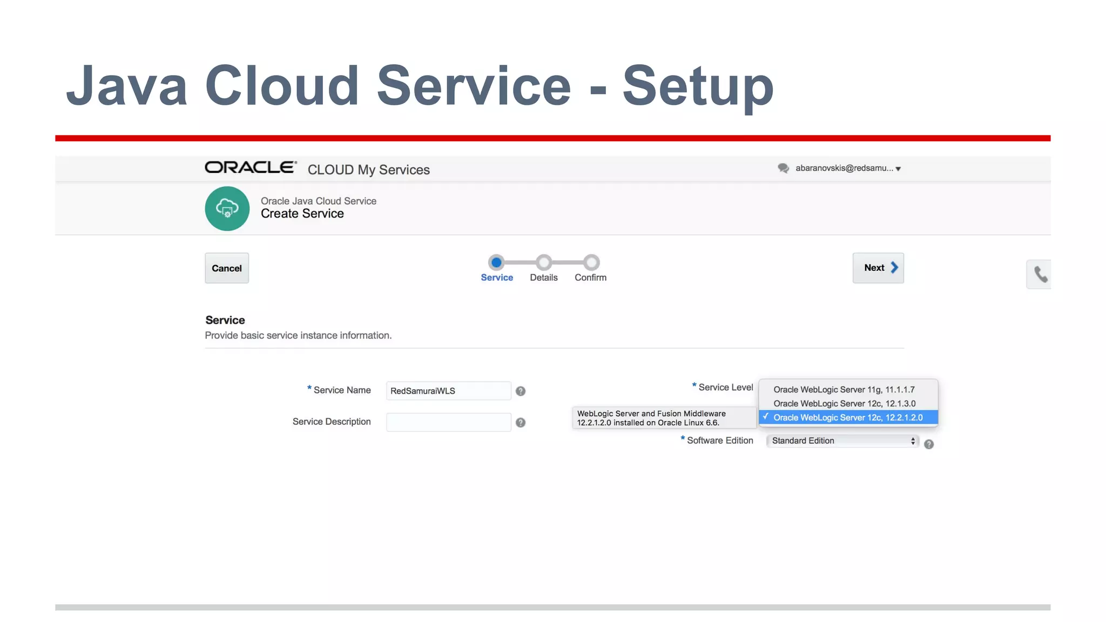The width and height of the screenshot is (1106, 622).
Task: Go to the Service wizard step
Action: point(497,269)
